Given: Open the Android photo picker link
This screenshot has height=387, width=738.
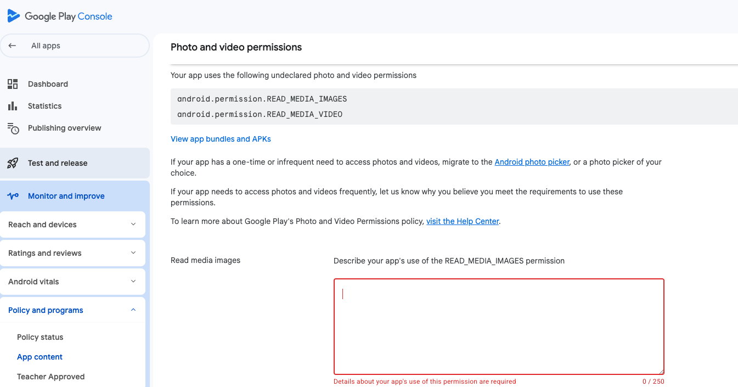Looking at the screenshot, I should 532,162.
